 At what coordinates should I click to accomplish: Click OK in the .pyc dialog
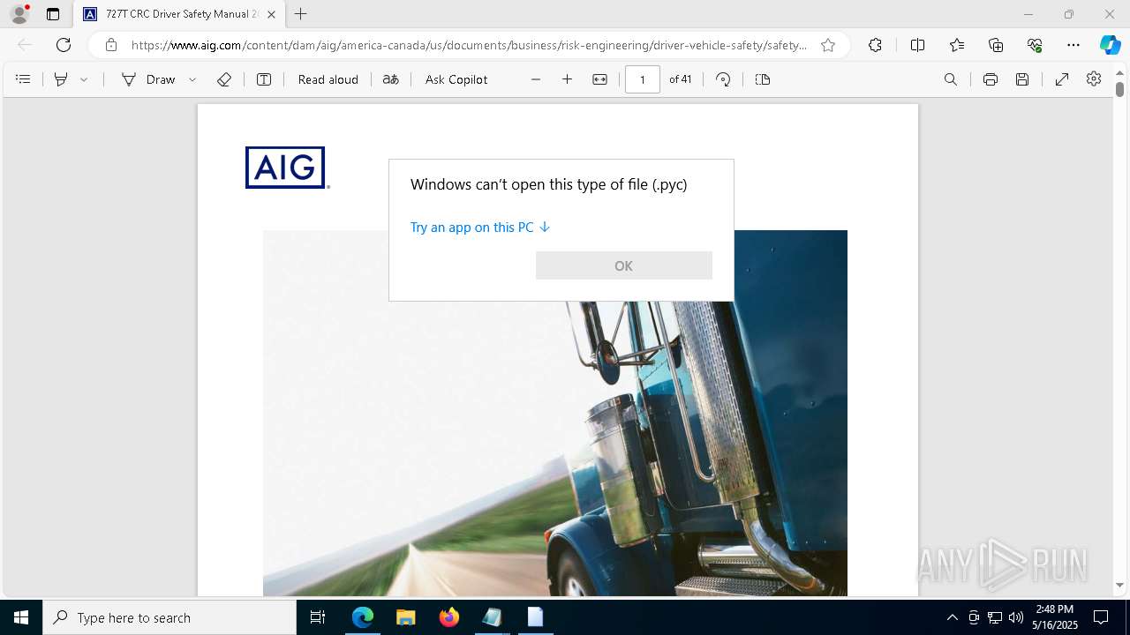point(624,265)
